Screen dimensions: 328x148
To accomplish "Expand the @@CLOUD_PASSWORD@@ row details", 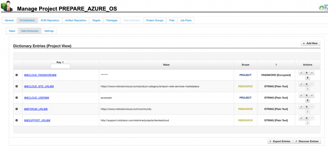I will [x=17, y=75].
